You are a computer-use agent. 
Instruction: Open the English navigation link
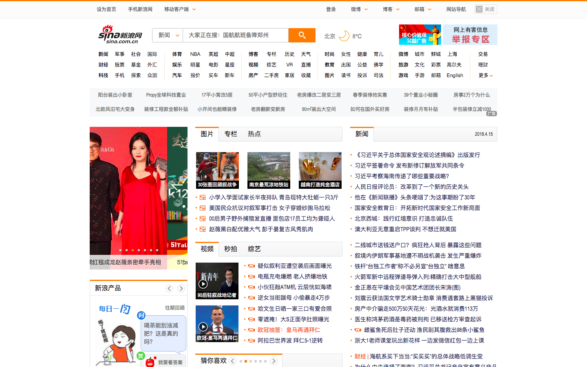point(455,75)
